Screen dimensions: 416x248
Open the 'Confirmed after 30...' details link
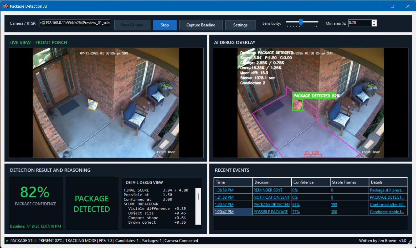pyautogui.click(x=388, y=204)
